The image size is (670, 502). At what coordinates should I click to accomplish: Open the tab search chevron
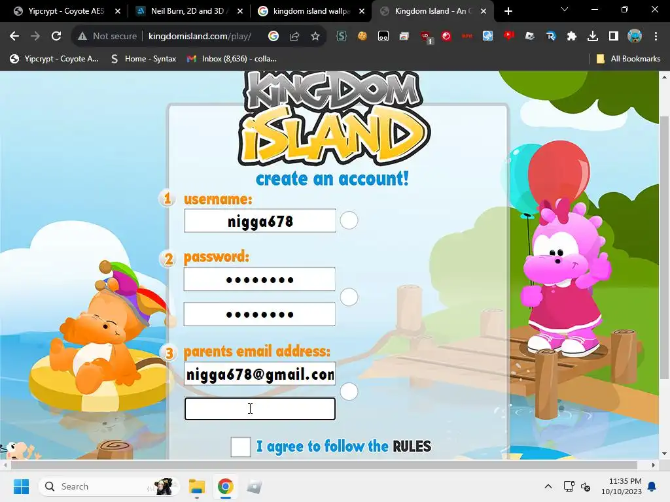tap(565, 9)
